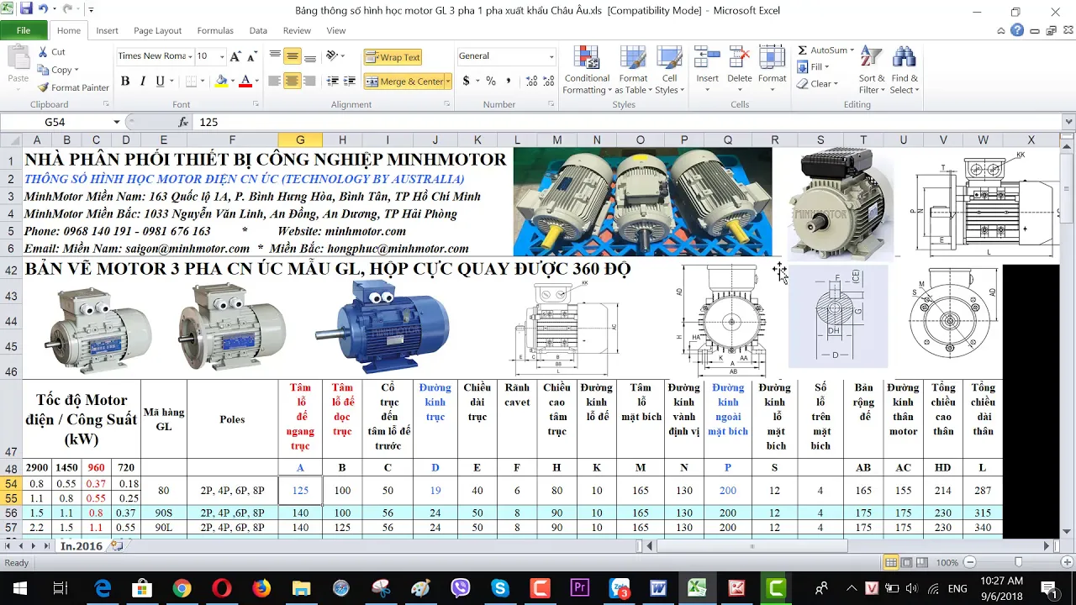Click the Orientation text-angle icon

point(333,56)
